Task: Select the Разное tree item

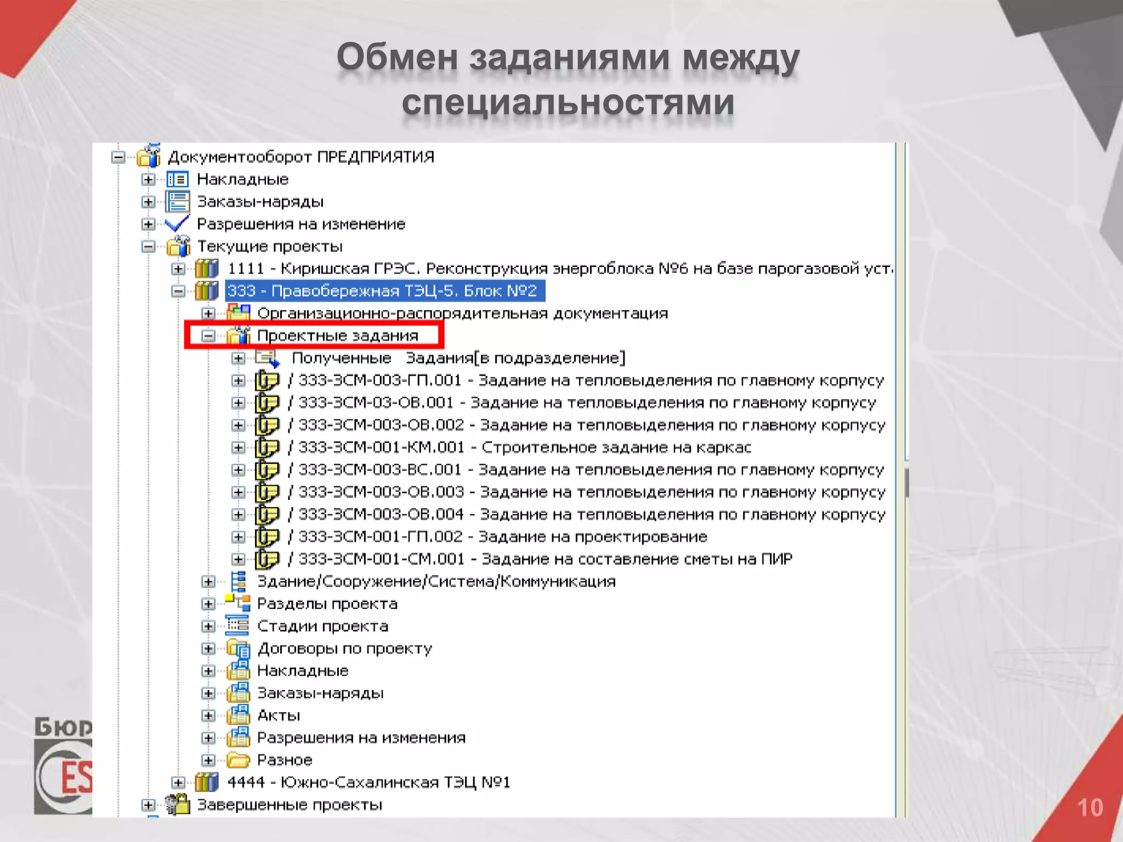Action: coord(285,760)
